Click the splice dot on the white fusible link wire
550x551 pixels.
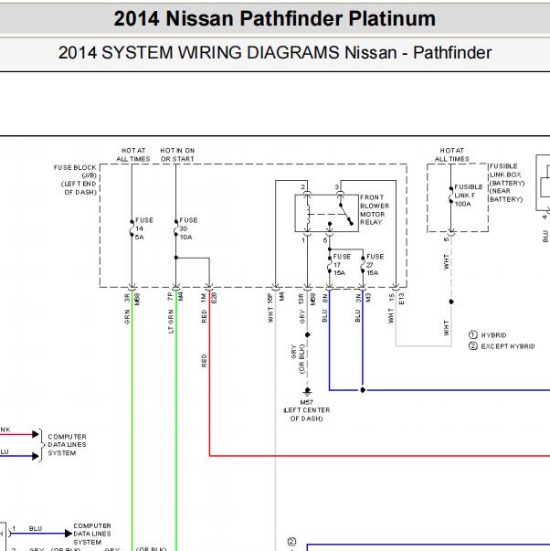tap(451, 302)
